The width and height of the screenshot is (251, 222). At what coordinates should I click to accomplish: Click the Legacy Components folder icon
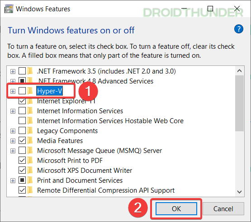[30, 131]
